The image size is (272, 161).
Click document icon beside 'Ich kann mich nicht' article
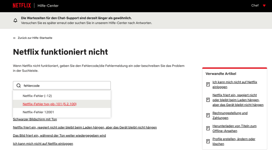pyautogui.click(x=208, y=84)
